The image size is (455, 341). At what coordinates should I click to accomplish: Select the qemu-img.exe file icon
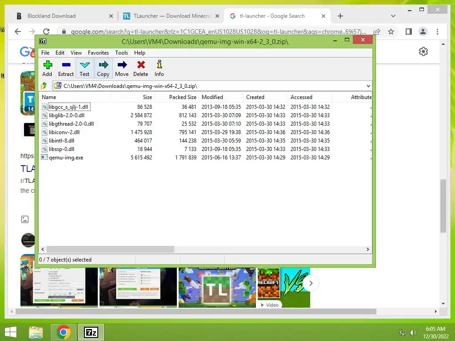click(44, 158)
